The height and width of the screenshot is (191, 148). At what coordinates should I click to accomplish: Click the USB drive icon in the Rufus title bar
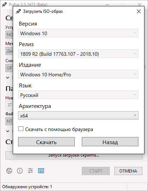4,5
